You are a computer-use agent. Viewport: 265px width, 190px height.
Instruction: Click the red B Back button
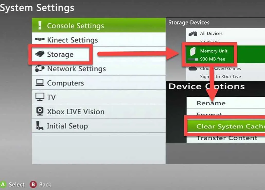[40, 184]
